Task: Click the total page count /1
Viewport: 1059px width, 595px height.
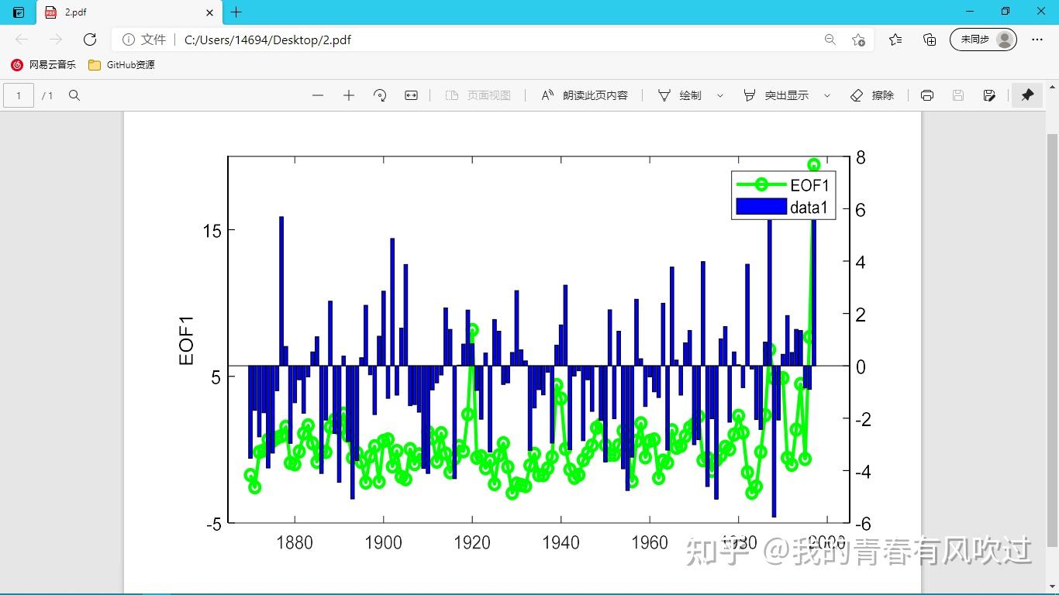Action: pos(47,95)
